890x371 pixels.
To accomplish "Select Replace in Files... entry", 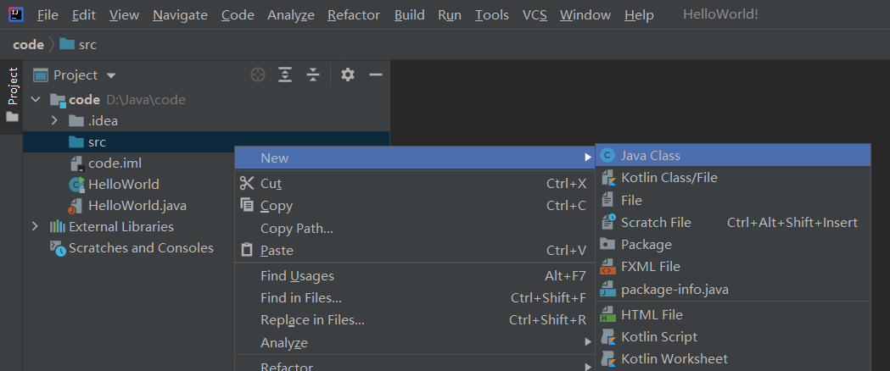I will coord(415,320).
